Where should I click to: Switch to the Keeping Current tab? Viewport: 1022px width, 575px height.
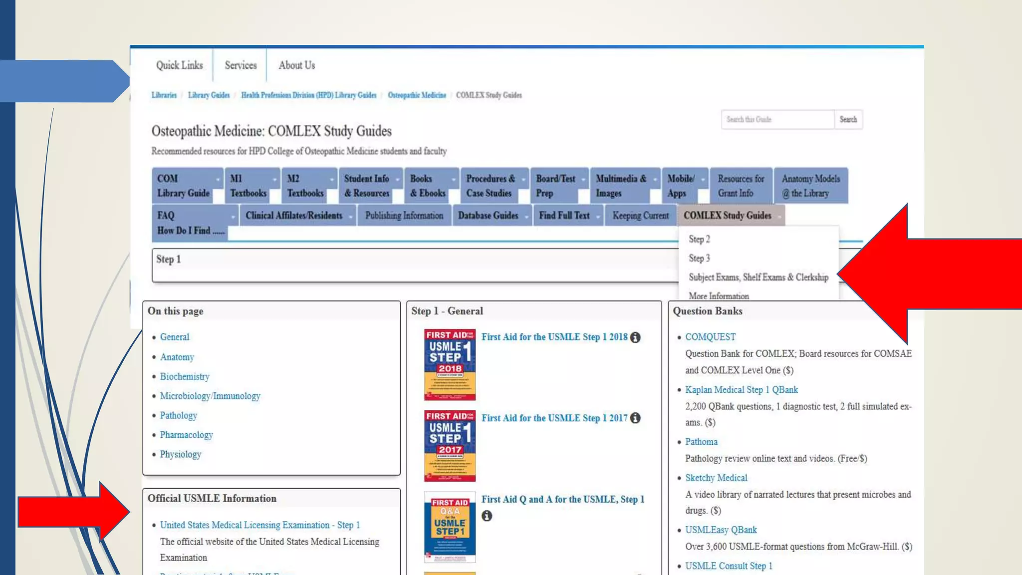pos(640,216)
